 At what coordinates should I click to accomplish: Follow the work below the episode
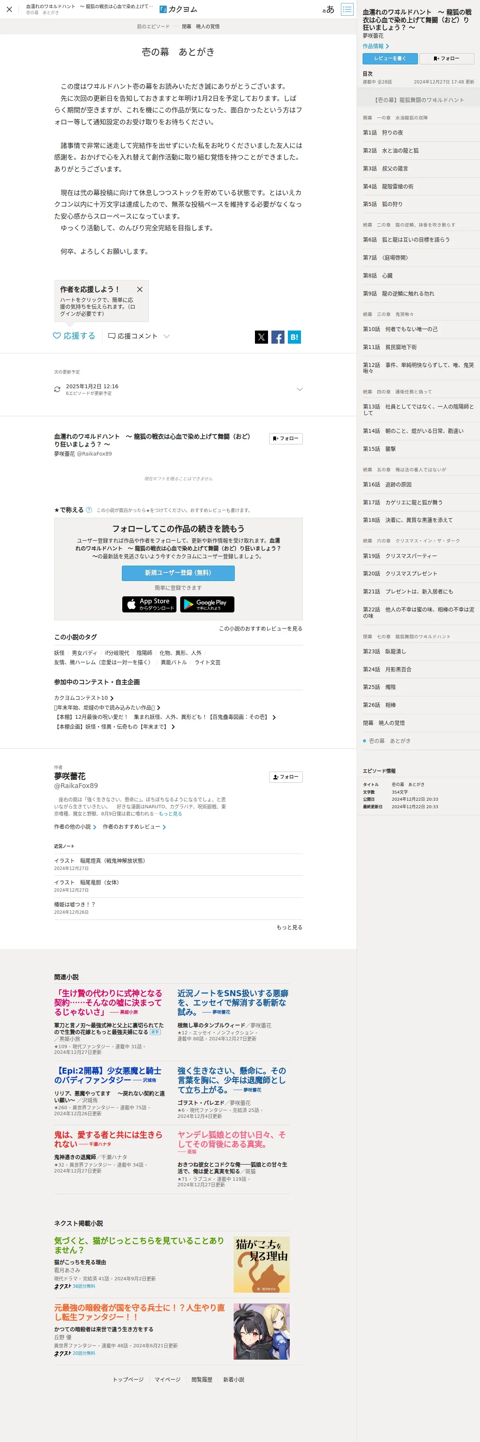tap(286, 438)
